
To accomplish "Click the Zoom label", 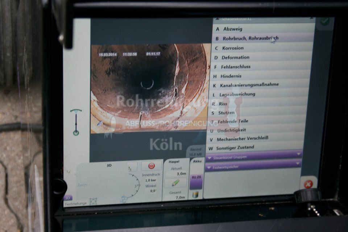I will click(82, 185).
